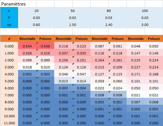Screen dimensions: 163x126
Task: Click the cell with value 0.171
Action: (136, 74)
